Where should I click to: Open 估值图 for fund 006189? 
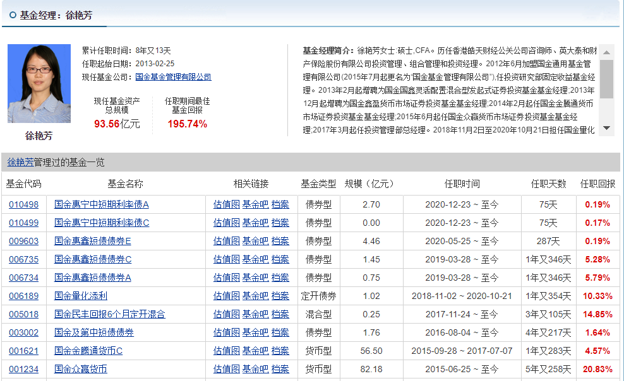click(227, 296)
